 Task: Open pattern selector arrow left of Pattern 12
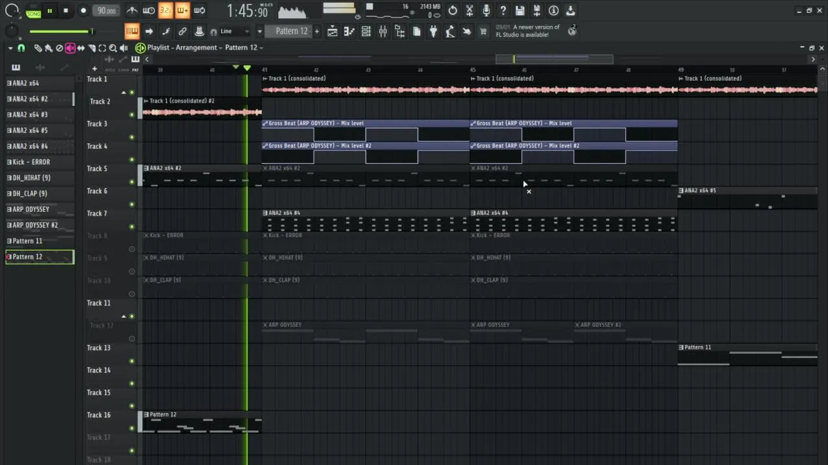[259, 31]
